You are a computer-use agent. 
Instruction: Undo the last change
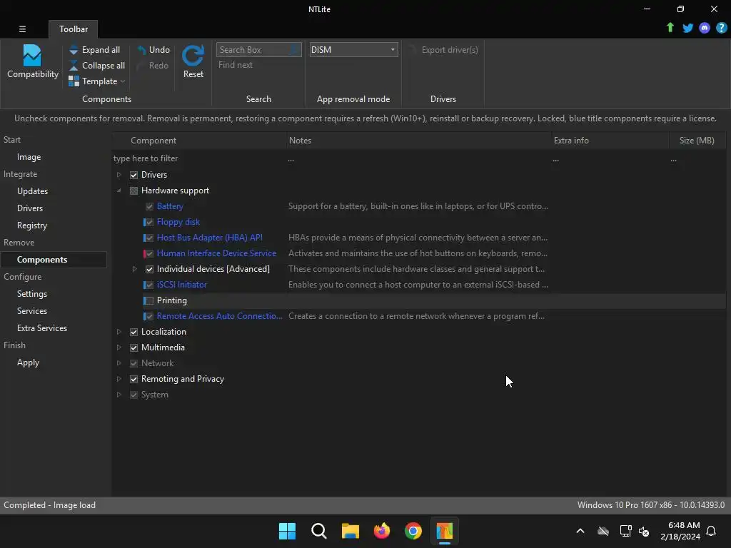(153, 50)
